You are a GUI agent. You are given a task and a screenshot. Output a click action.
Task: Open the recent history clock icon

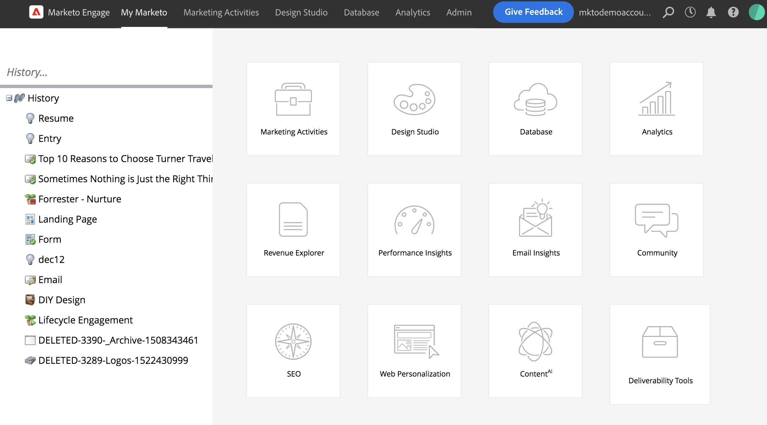[690, 12]
